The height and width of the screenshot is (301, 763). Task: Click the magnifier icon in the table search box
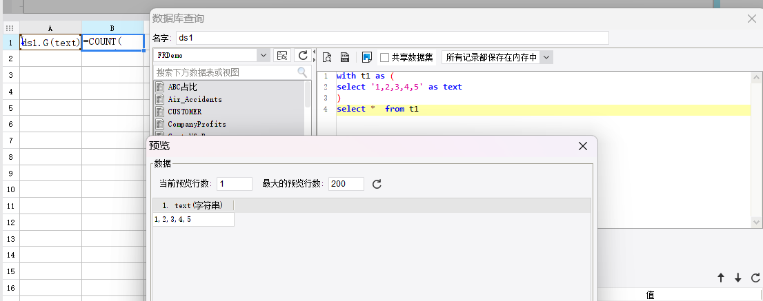click(302, 72)
